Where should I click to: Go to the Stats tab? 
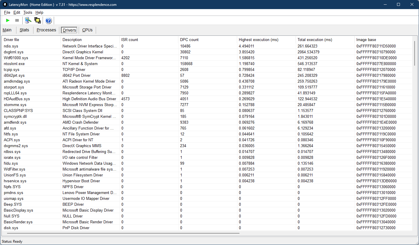click(24, 30)
